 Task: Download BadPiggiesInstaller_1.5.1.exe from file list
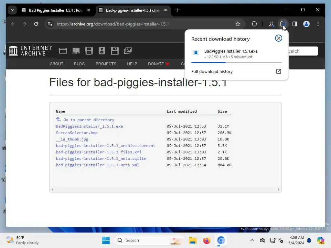point(89,126)
